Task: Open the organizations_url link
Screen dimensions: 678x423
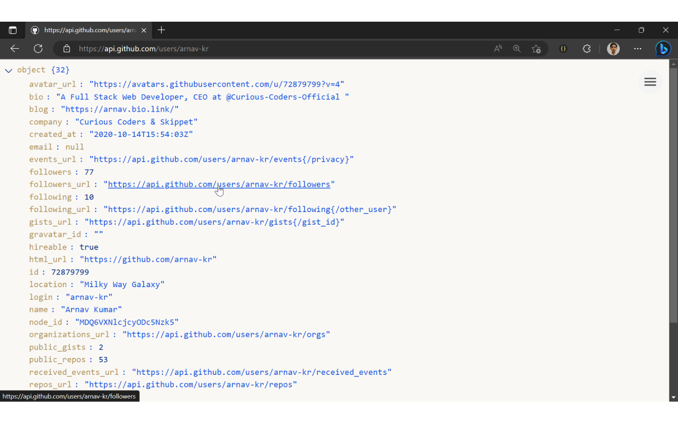Action: (227, 335)
